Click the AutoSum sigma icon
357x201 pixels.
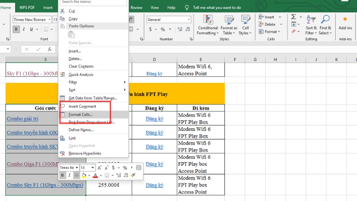(294, 17)
